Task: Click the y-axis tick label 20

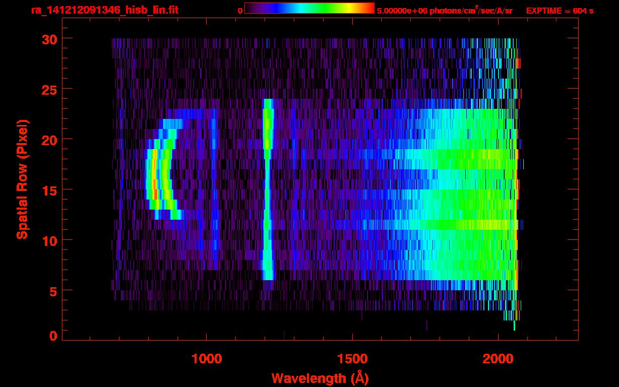Action: pos(49,140)
